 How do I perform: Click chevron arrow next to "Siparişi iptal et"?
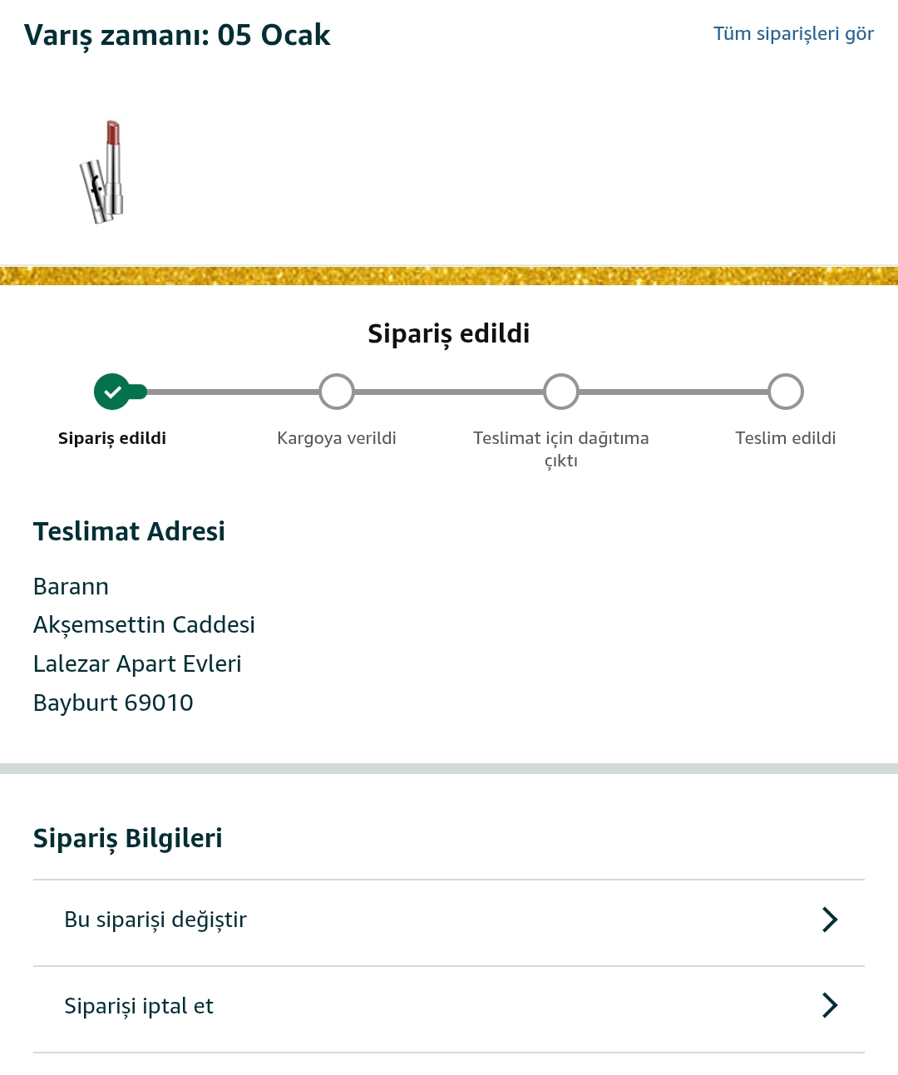830,1006
